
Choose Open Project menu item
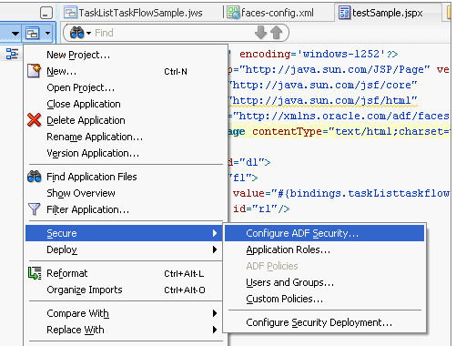(125, 87)
